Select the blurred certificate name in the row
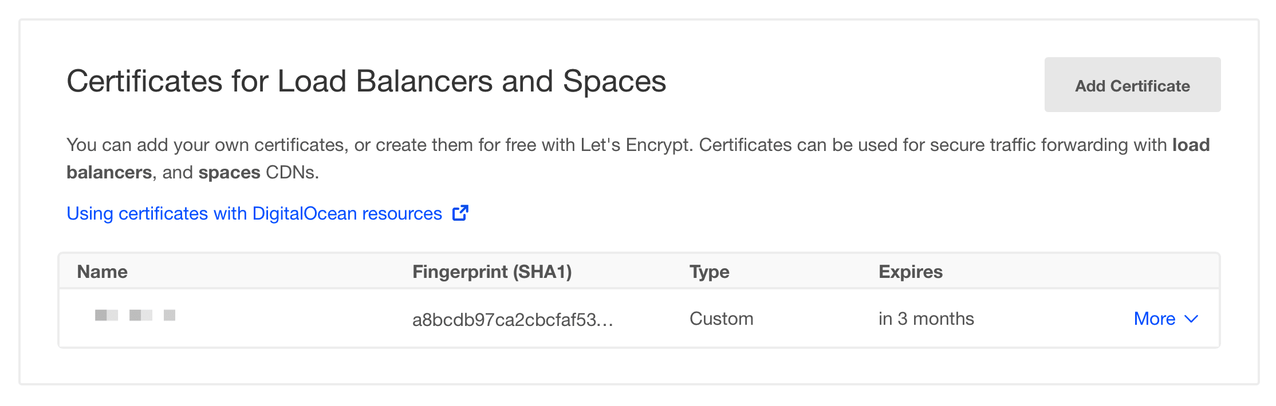The image size is (1276, 406). [135, 315]
